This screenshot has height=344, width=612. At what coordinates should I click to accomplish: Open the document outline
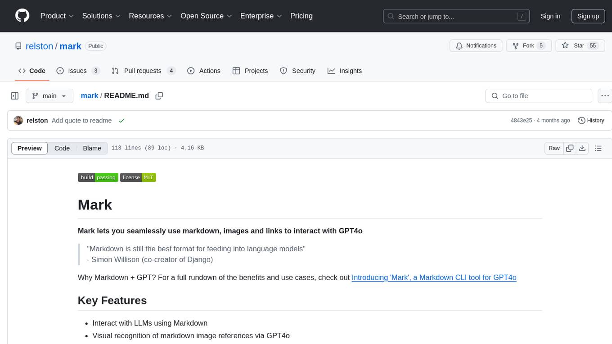[598, 148]
